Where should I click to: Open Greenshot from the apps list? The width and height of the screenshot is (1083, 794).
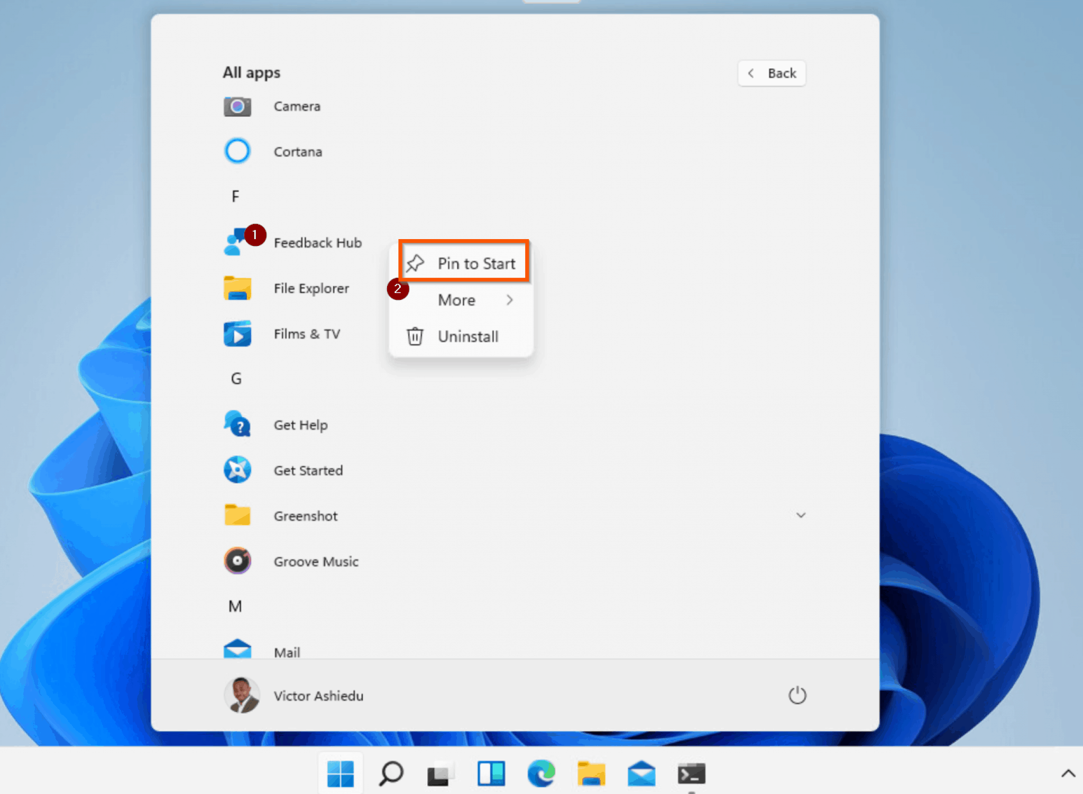click(x=305, y=515)
